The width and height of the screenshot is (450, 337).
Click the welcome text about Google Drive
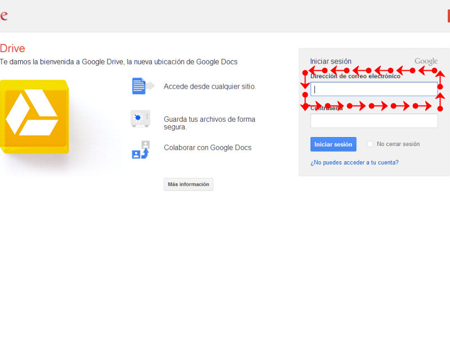click(x=119, y=62)
